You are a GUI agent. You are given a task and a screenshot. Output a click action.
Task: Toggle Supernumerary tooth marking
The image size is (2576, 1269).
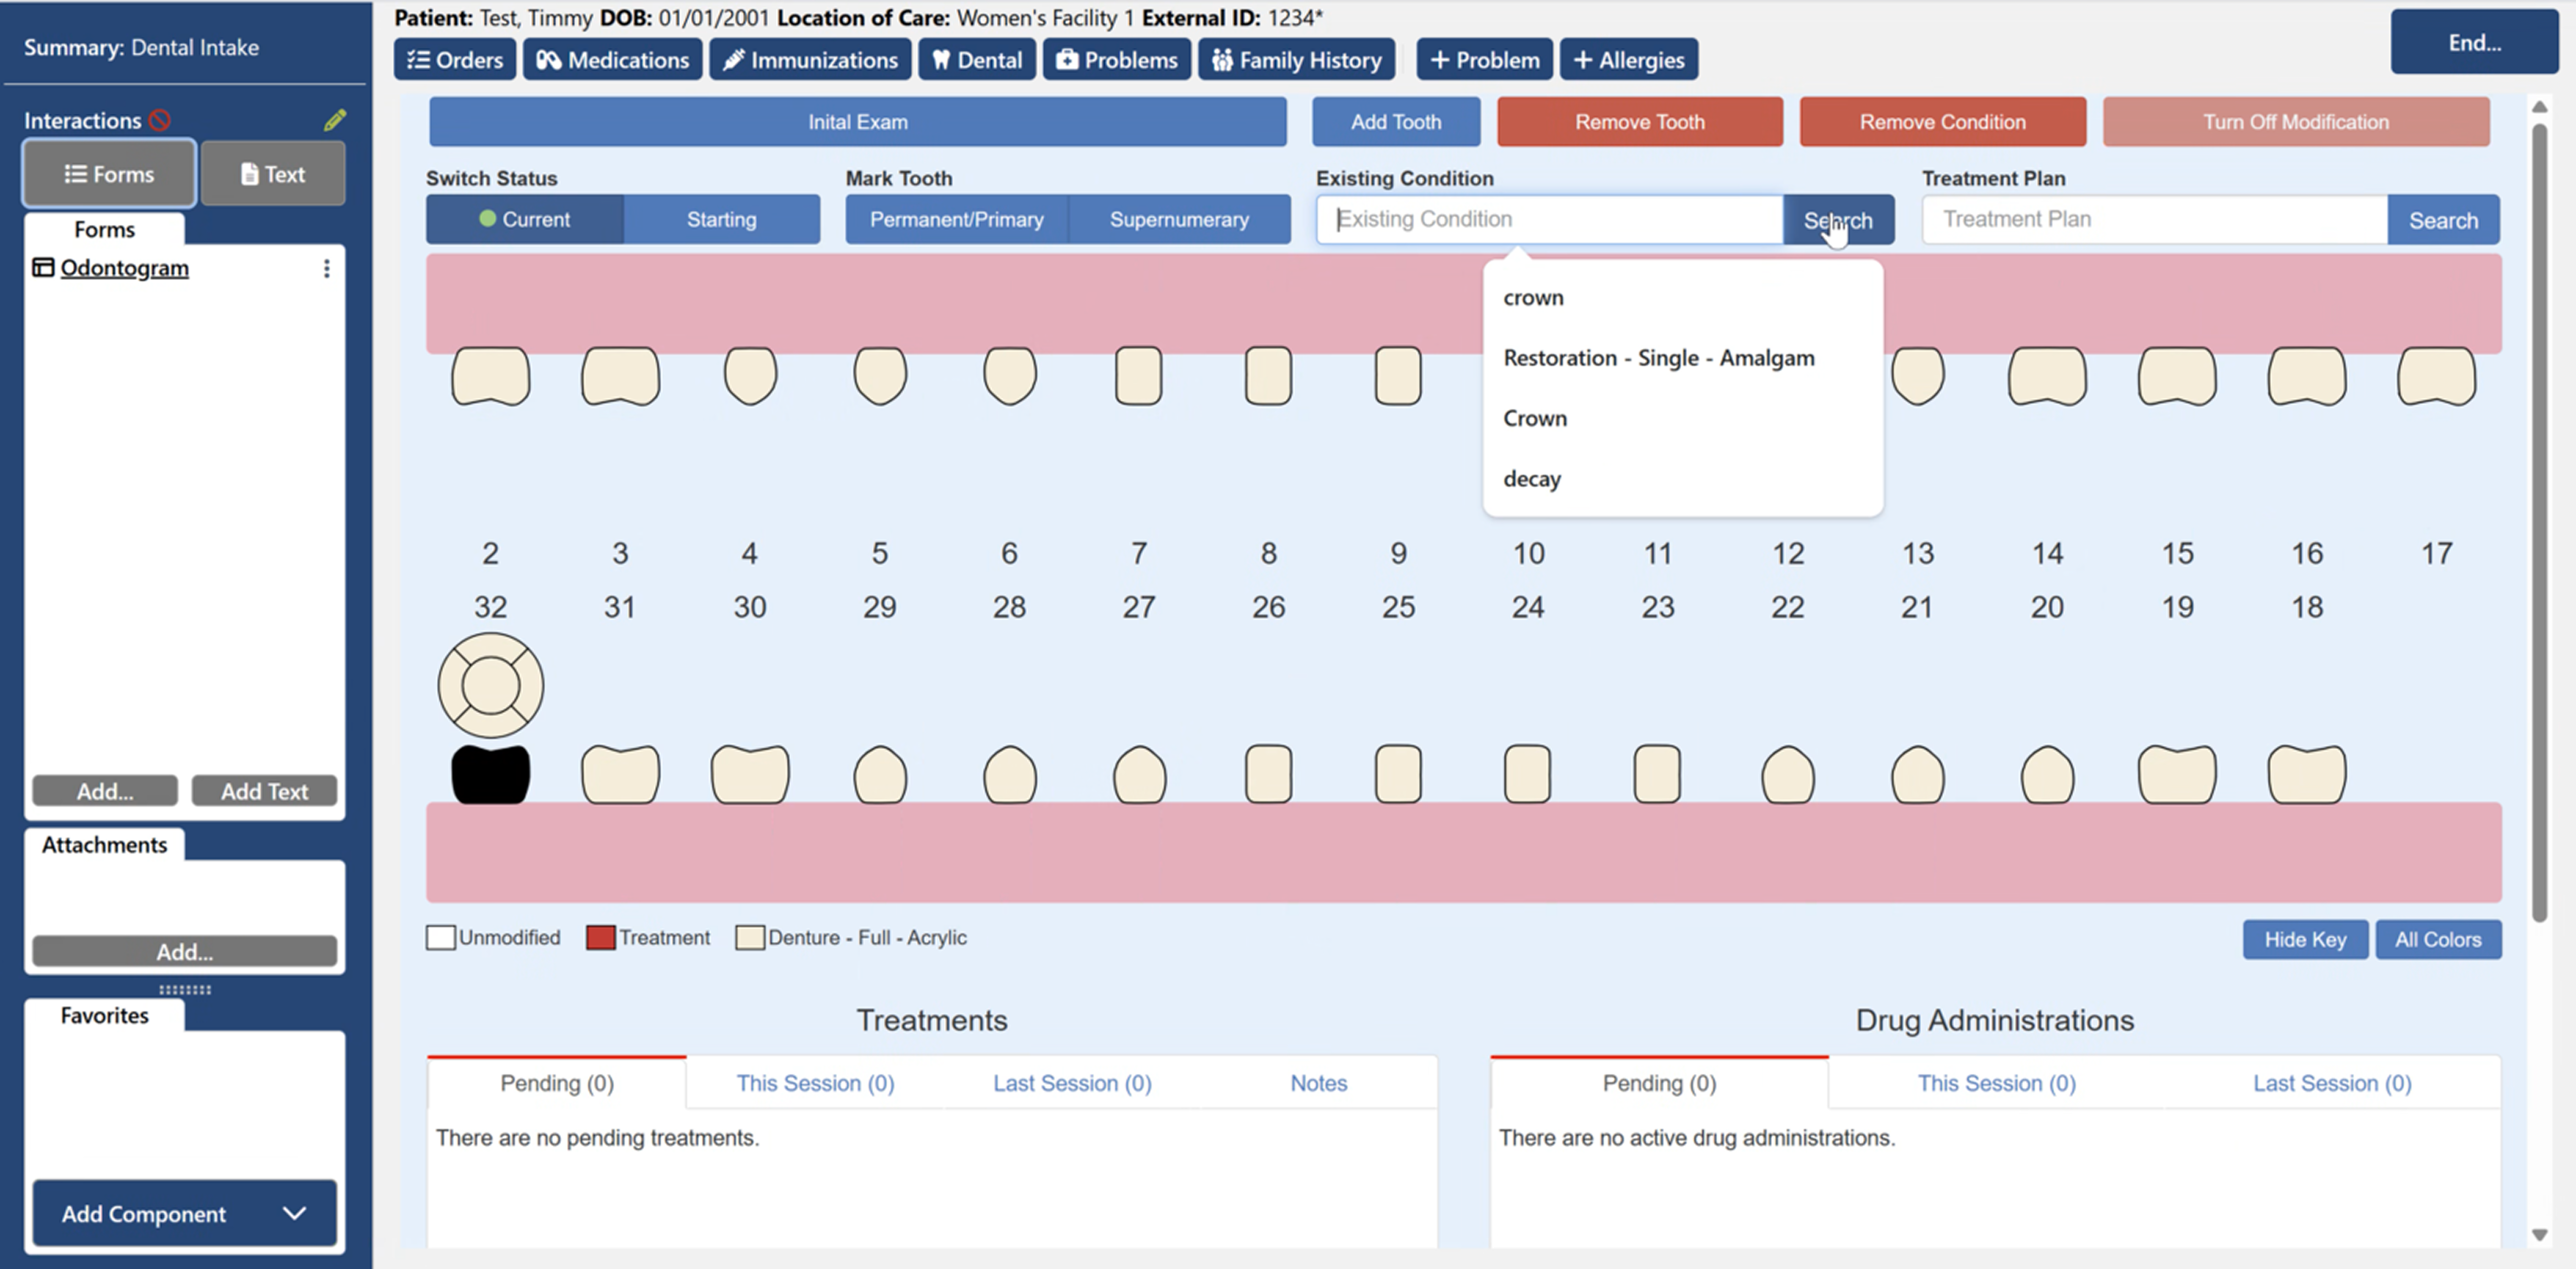[x=1179, y=219]
